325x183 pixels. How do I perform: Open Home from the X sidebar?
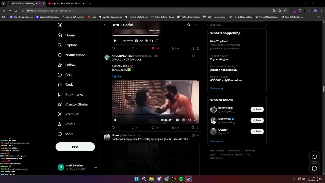[66, 35]
